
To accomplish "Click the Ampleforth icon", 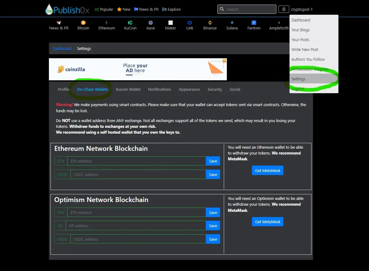I will coord(279,23).
